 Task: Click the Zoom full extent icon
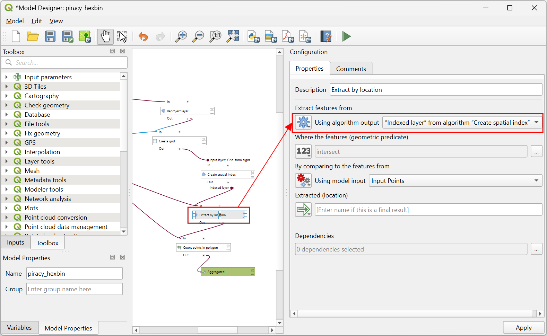tap(233, 36)
